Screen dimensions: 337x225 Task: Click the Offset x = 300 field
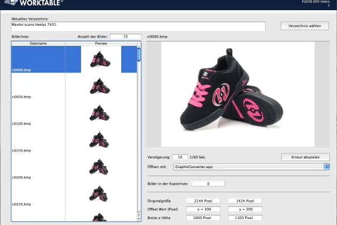[x=203, y=209]
